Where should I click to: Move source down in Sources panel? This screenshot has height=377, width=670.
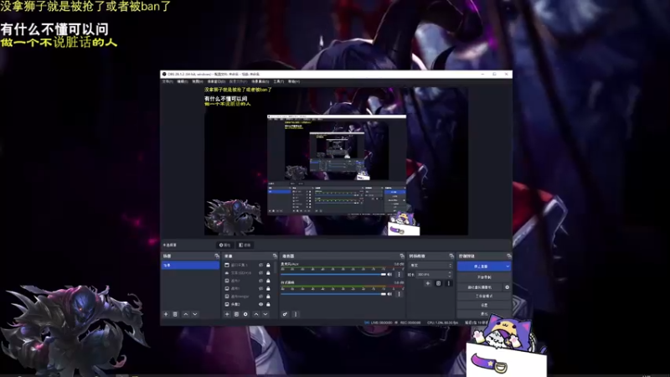(x=265, y=314)
